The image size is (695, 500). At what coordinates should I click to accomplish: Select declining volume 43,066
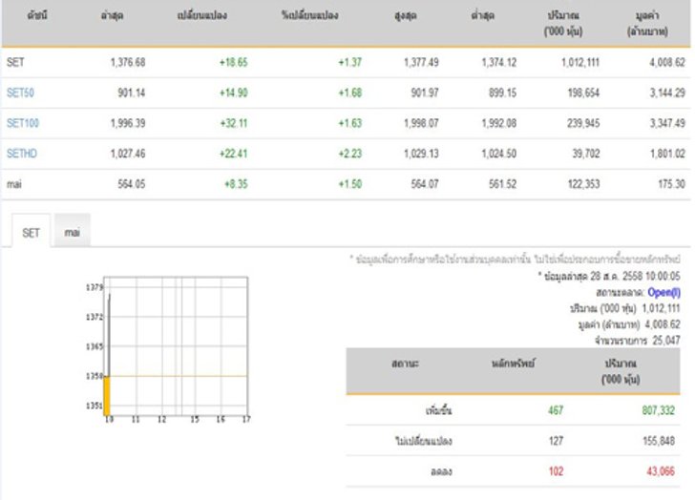point(661,471)
